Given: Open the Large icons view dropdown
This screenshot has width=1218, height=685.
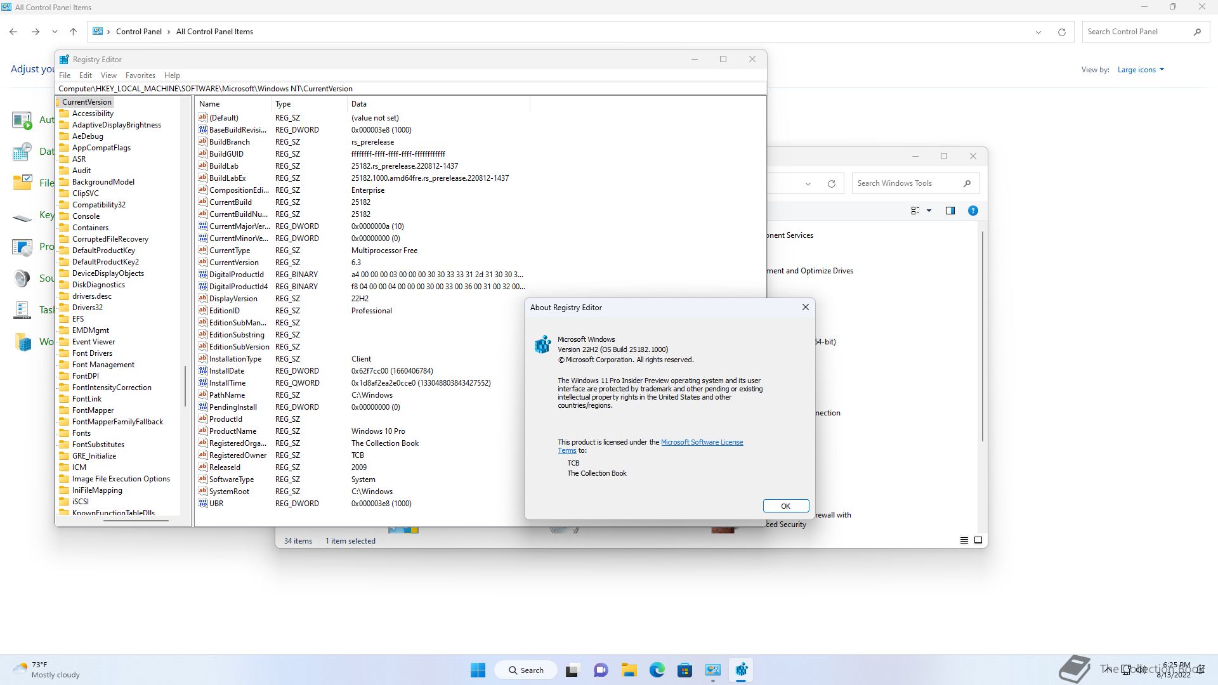Looking at the screenshot, I should point(1141,70).
